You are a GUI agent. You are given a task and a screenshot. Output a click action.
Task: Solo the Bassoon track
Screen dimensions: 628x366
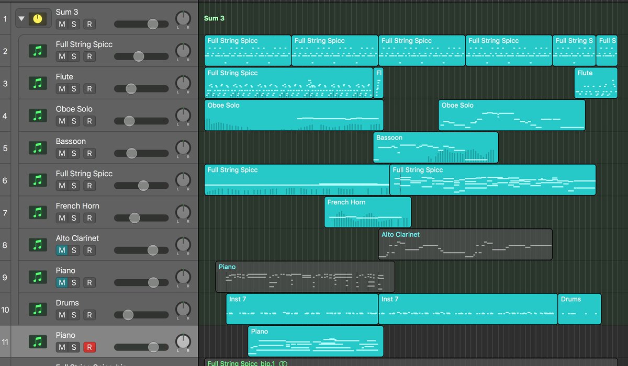(74, 154)
